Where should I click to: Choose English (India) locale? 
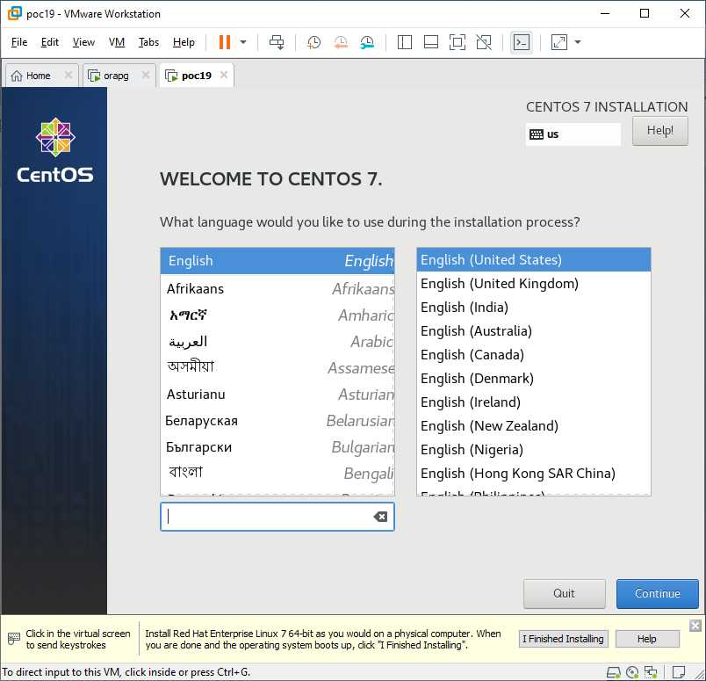tap(534, 308)
